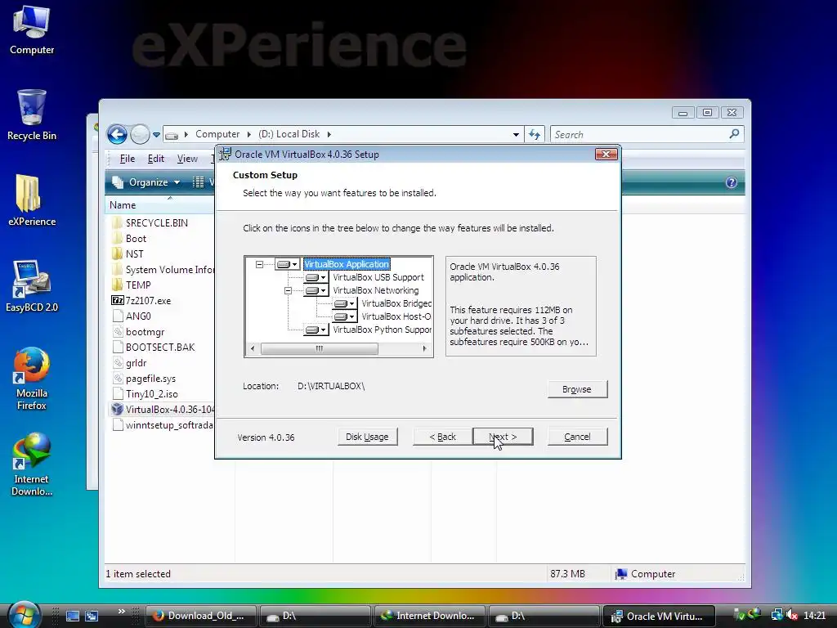The image size is (837, 628).
Task: Click the Windows Start orb
Action: pyautogui.click(x=24, y=615)
